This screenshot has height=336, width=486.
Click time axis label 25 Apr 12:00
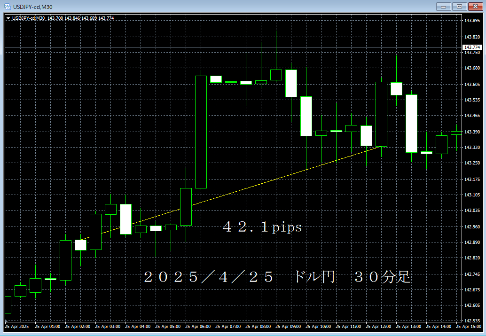(378, 327)
